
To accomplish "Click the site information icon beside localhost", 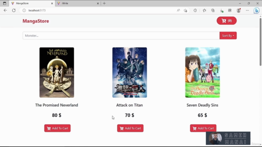I will [x=24, y=10].
